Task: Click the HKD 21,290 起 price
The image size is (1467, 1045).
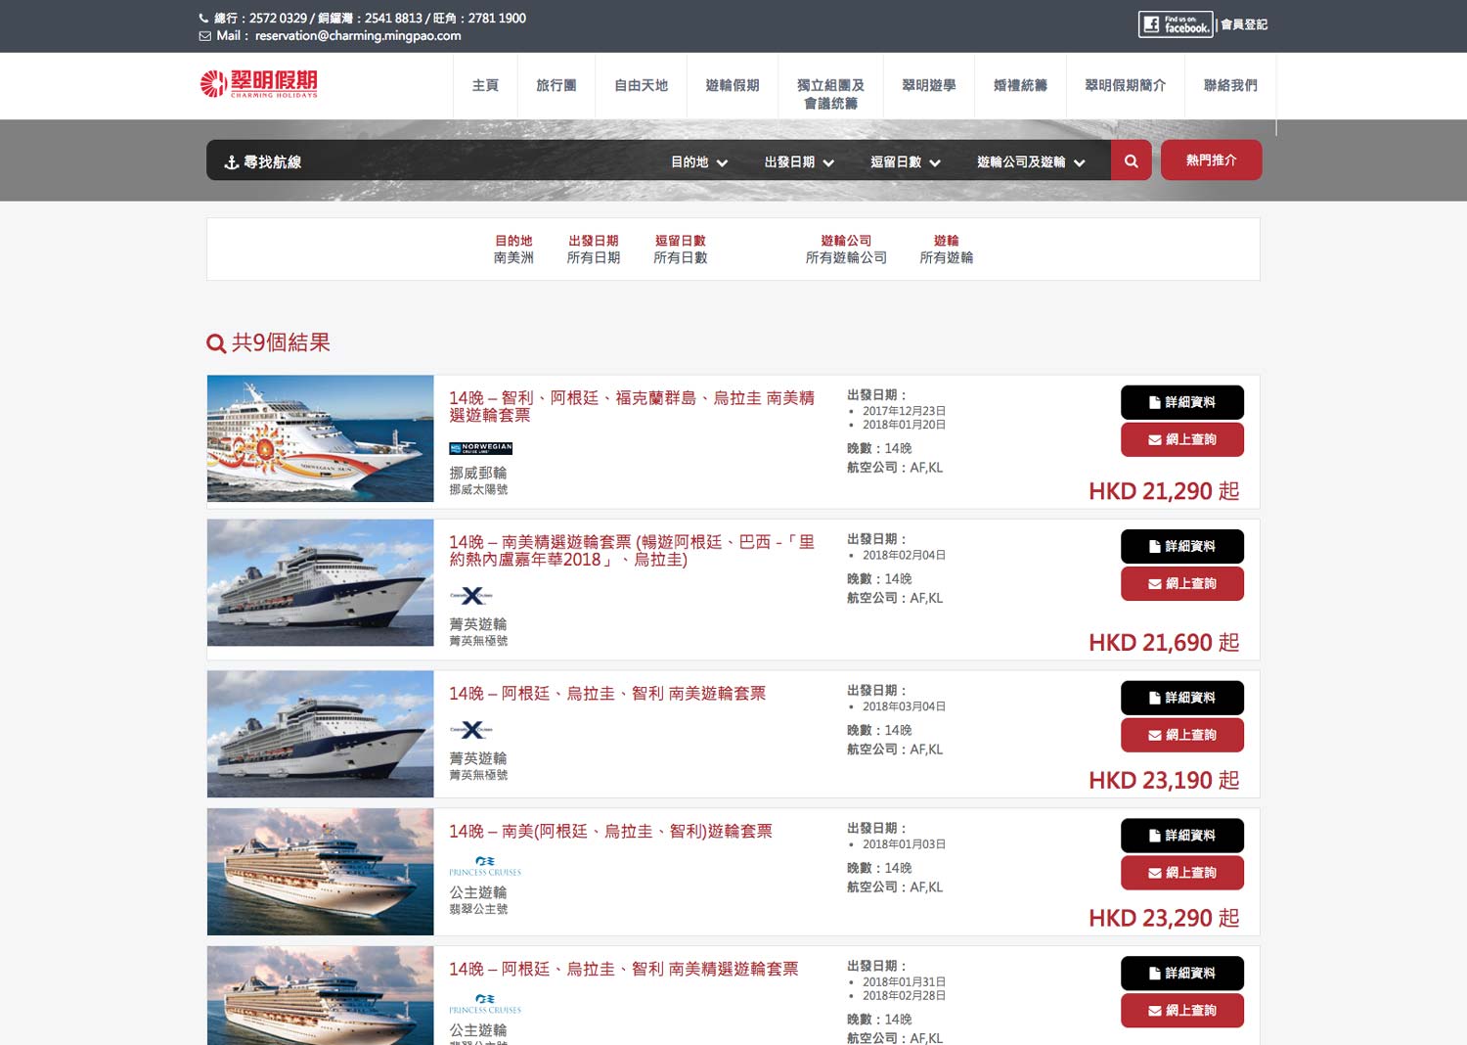Action: pos(1164,491)
